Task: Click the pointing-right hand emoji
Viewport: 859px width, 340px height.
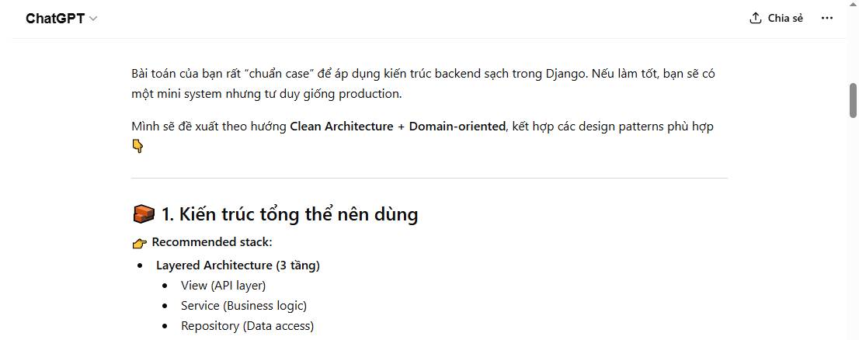Action: (x=140, y=243)
